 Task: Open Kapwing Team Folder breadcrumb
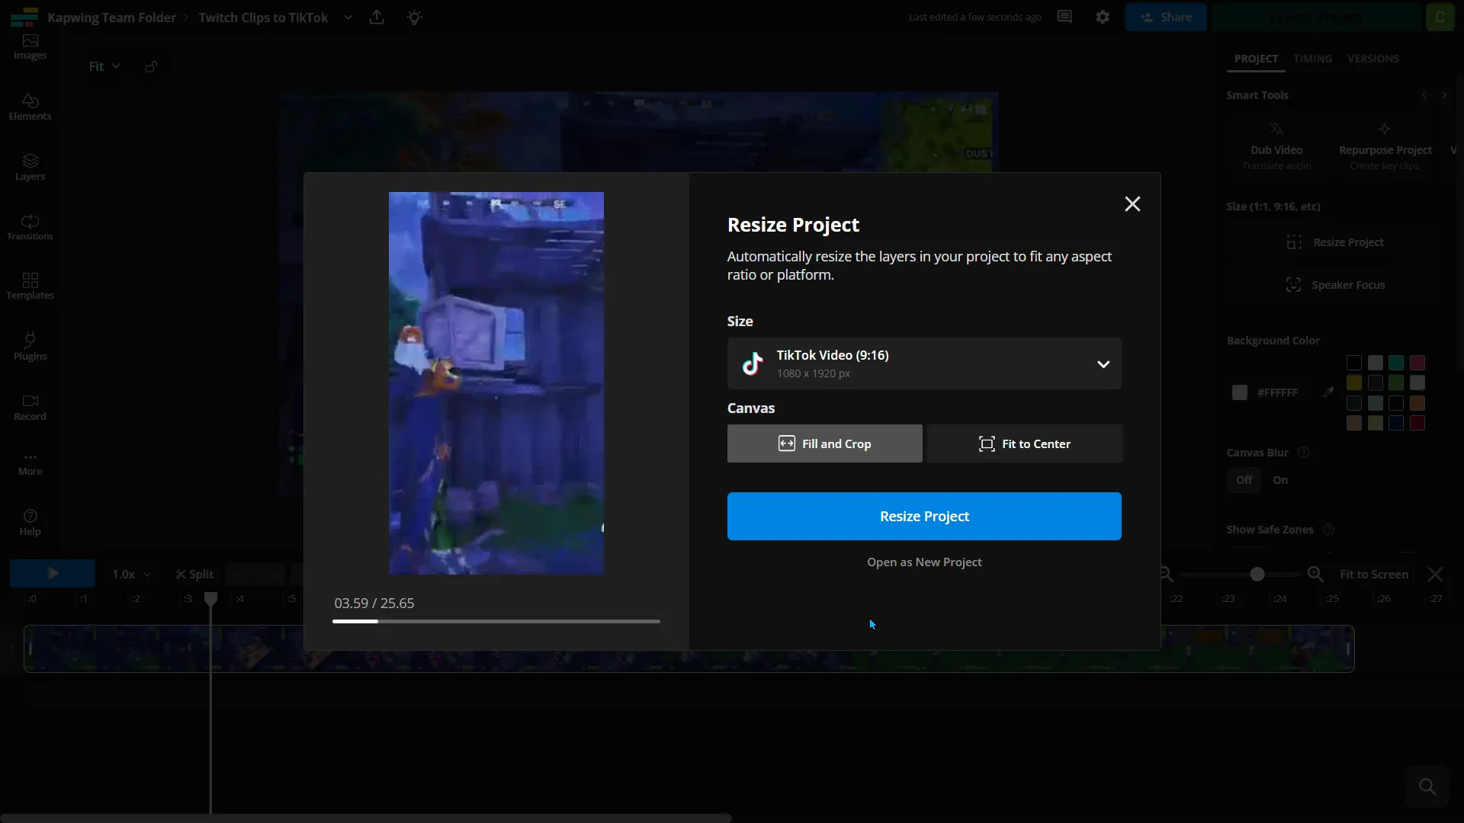click(111, 17)
